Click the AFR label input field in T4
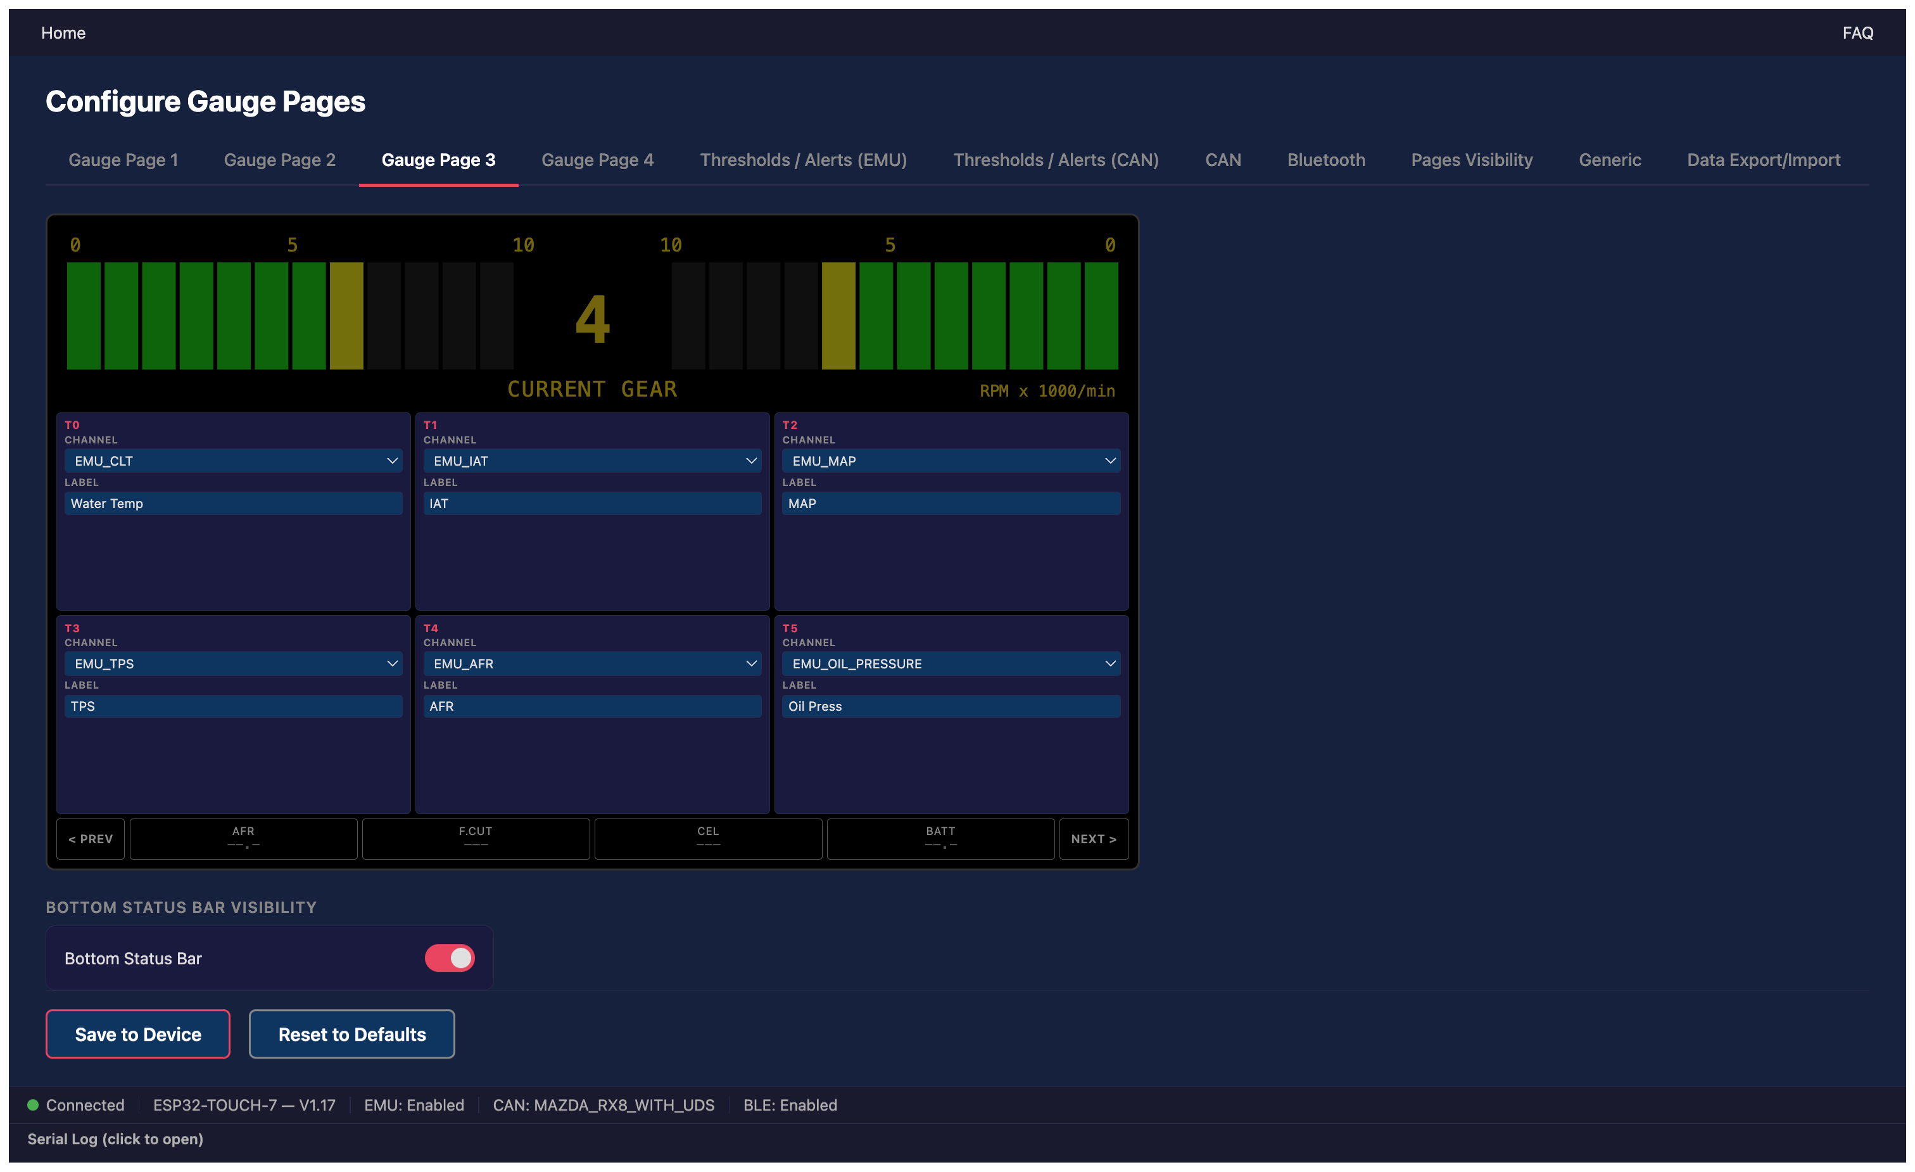 pos(592,706)
